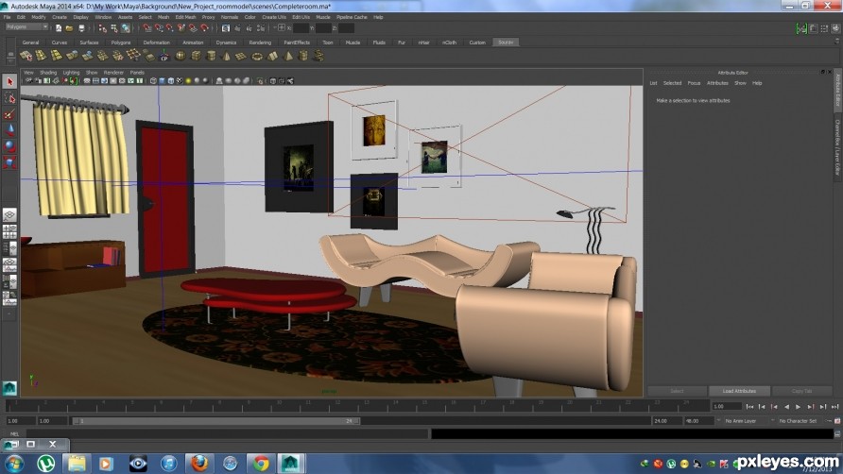The width and height of the screenshot is (843, 474).
Task: Click the CP center pivot shelf icon
Action: click(164, 56)
